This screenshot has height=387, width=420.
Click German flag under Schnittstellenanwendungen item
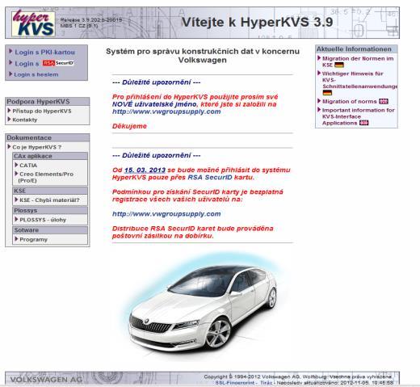tap(327, 93)
